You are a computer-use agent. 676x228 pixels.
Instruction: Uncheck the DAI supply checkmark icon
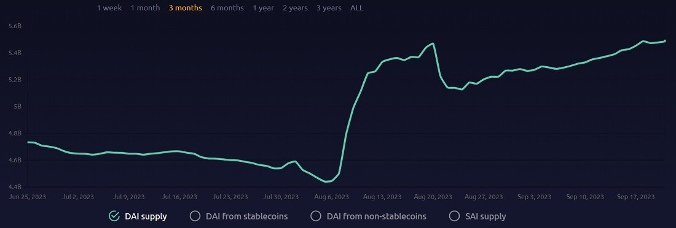pos(114,216)
